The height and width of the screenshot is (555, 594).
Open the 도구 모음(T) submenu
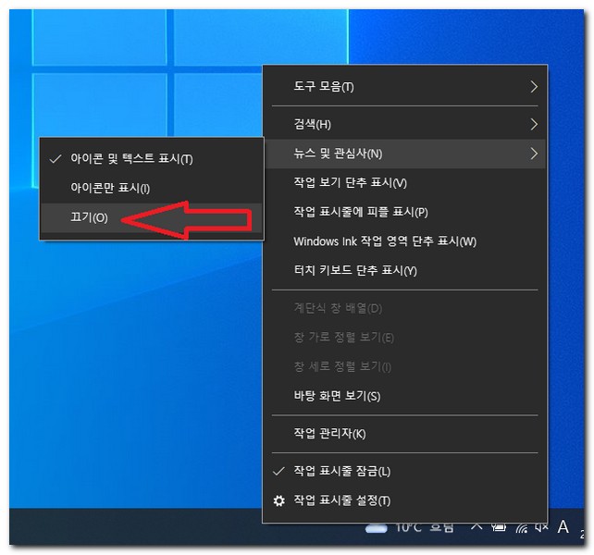pyautogui.click(x=405, y=87)
